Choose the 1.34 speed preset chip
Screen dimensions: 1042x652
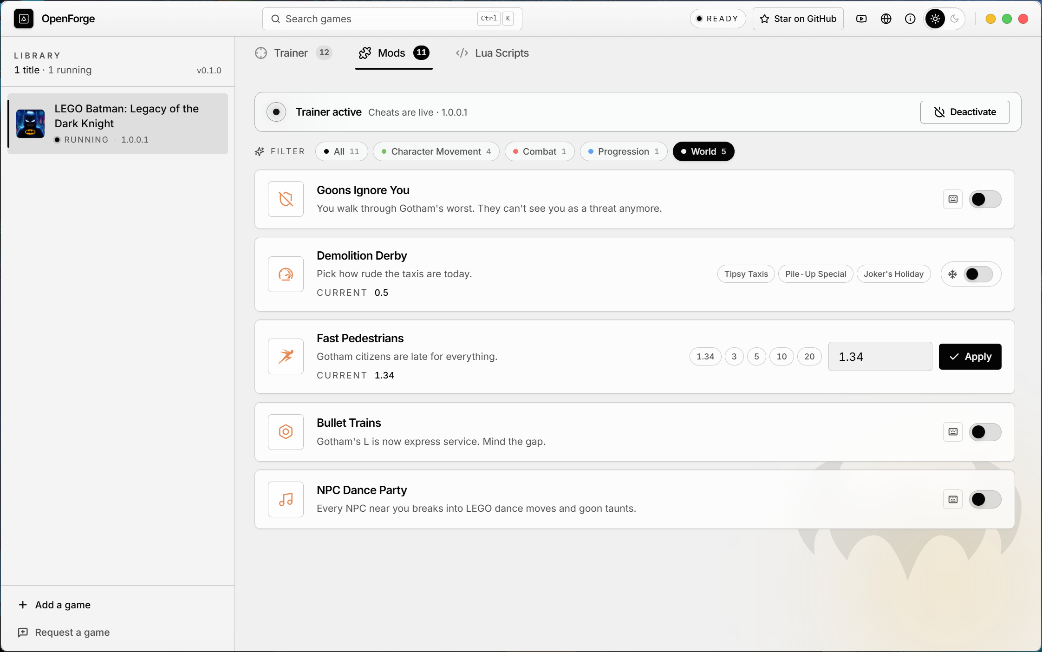[x=705, y=357]
